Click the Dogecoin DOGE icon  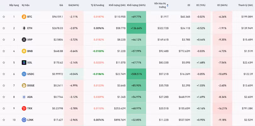24,85
